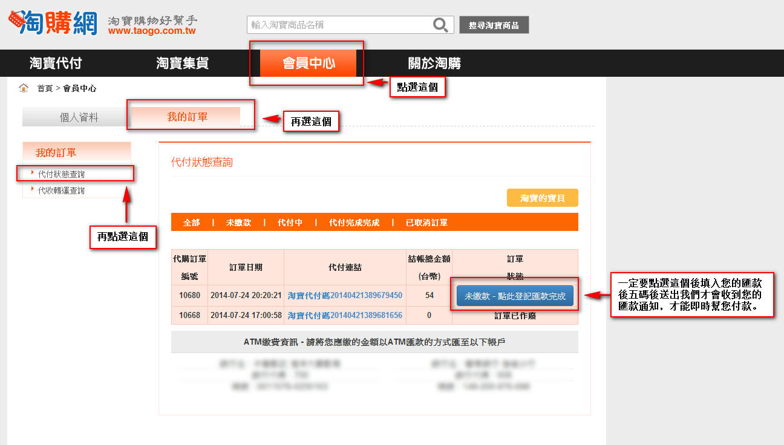Select 代付狀態查詢 in sidebar
The image size is (784, 445).
(x=61, y=174)
